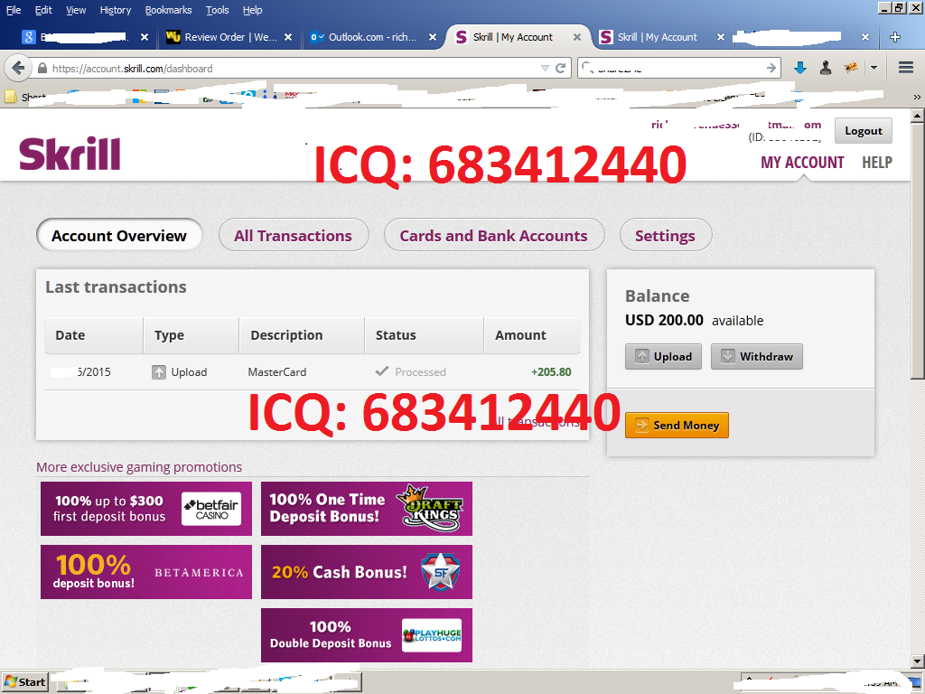Open Cards and Bank Accounts tab
This screenshot has width=925, height=694.
point(494,236)
